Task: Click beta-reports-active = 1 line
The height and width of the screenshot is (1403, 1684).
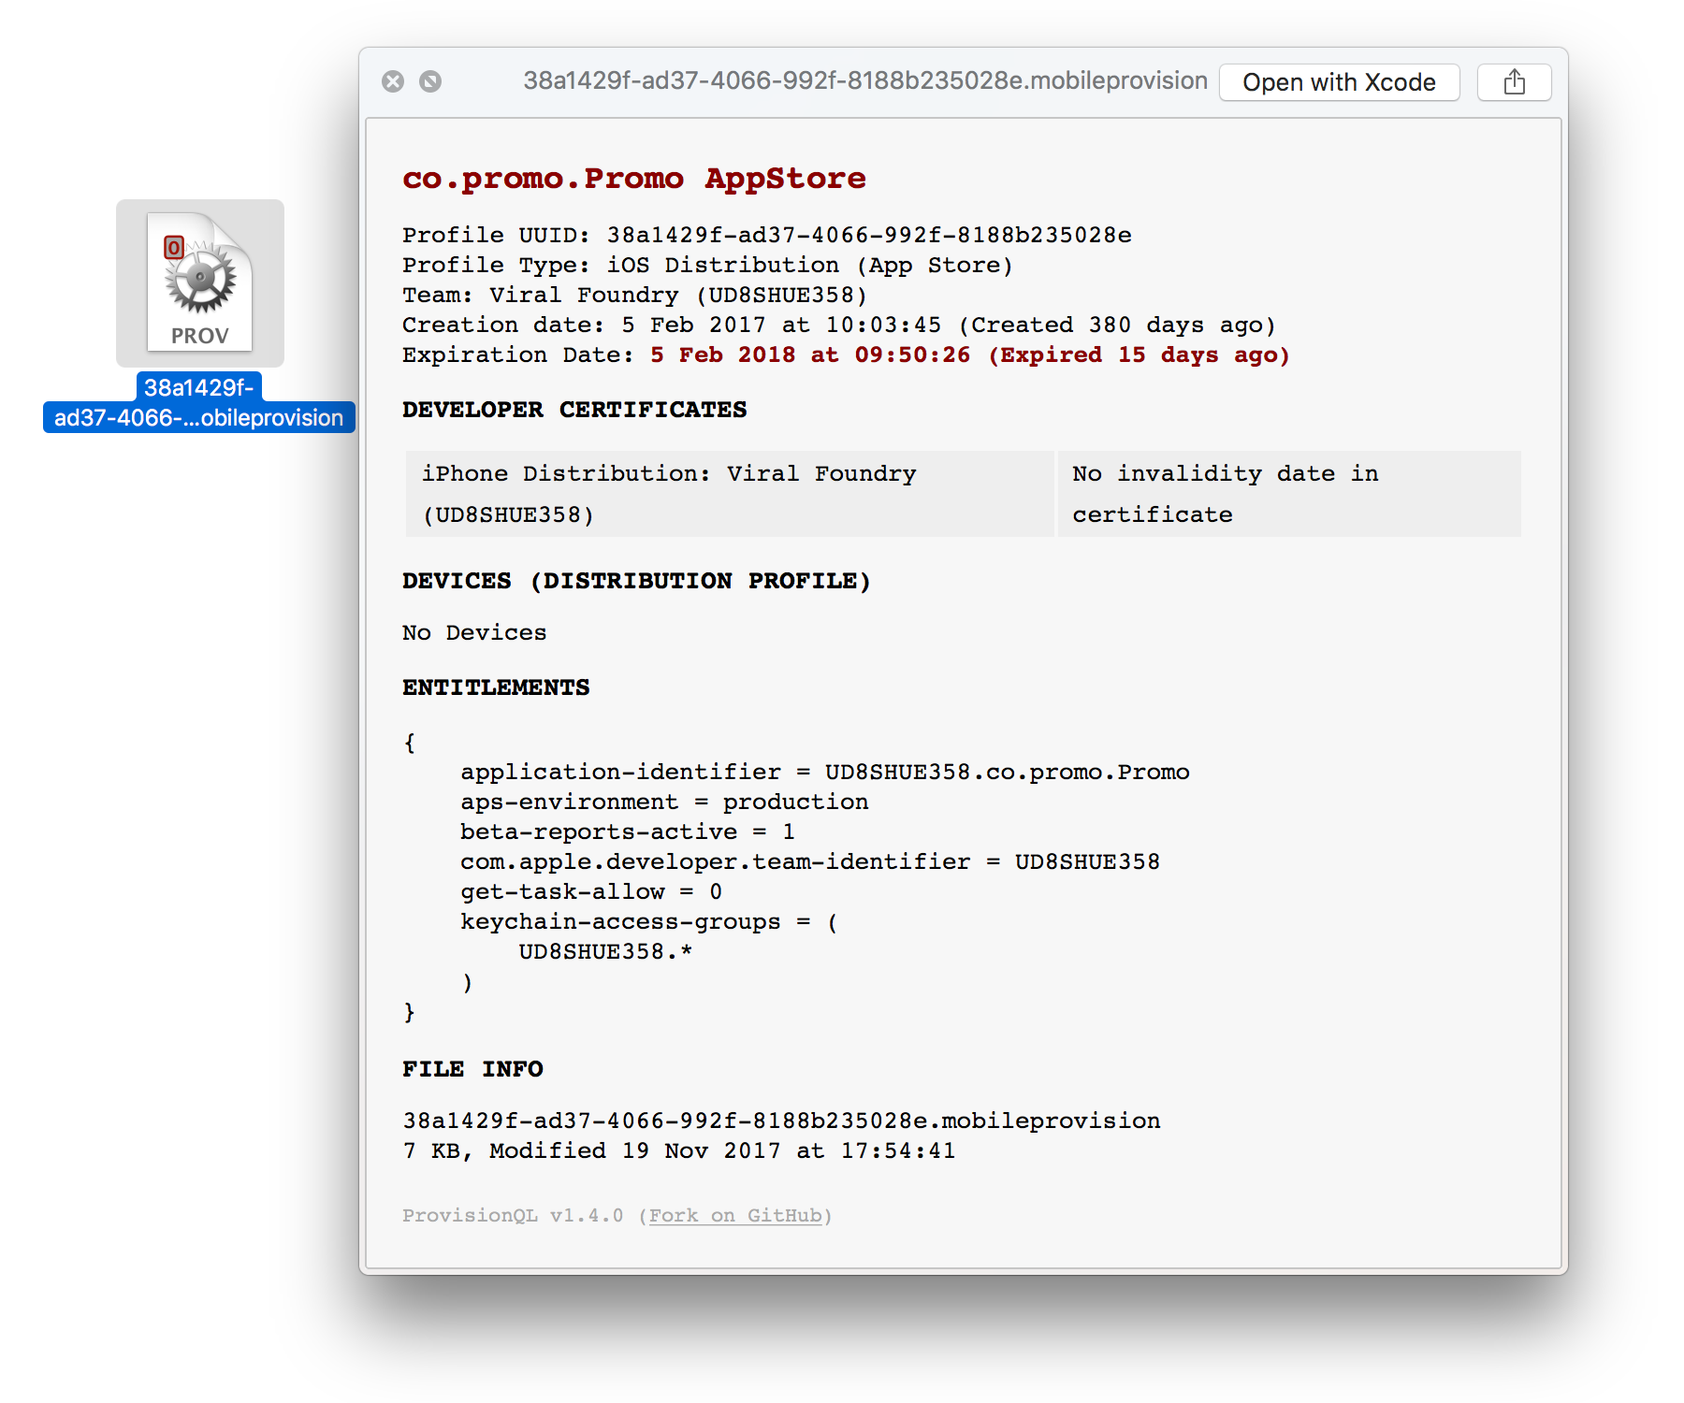Action: coord(628,832)
